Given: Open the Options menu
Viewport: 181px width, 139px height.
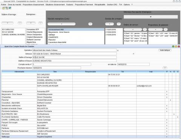Looking at the screenshot, I should tap(127, 5).
